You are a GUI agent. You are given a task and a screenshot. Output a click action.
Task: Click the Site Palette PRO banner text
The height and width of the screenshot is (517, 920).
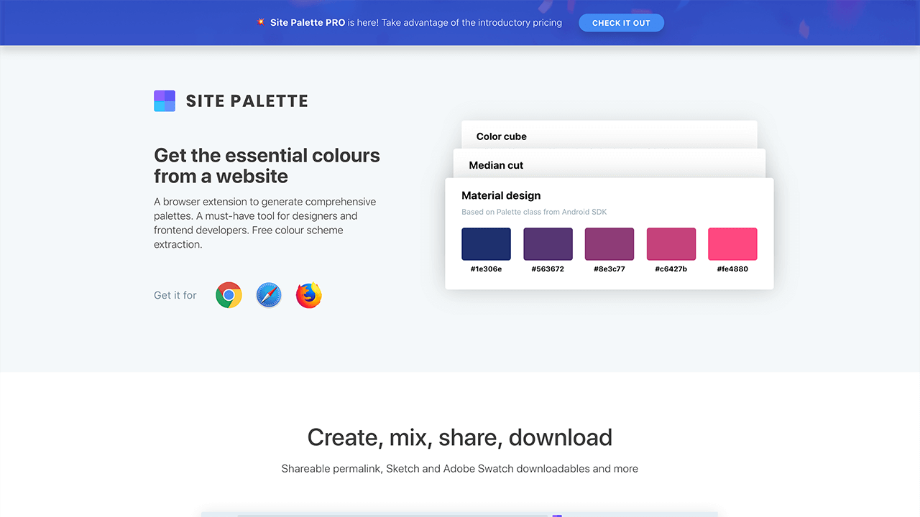[308, 22]
